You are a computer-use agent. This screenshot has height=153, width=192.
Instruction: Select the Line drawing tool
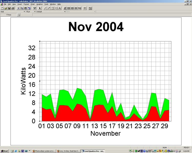(x=45, y=8)
